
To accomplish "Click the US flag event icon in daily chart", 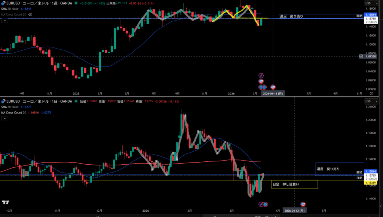I will (303, 204).
